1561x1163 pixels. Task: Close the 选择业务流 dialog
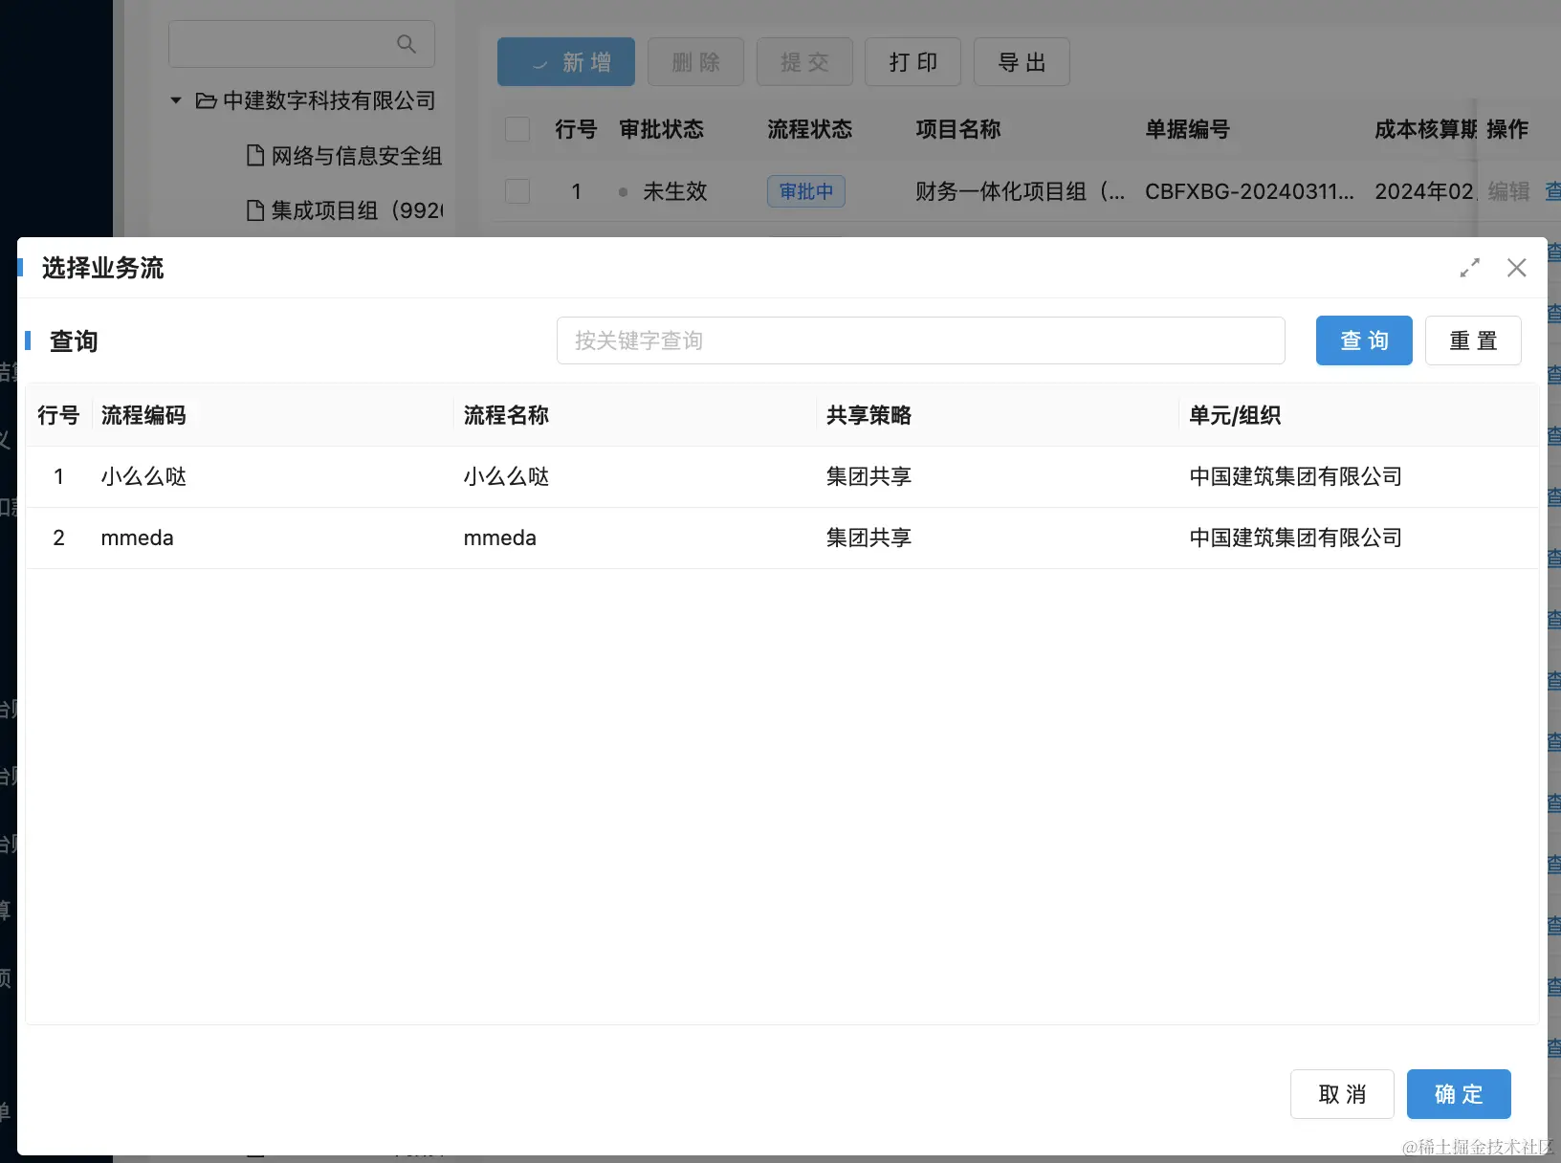[x=1516, y=268]
